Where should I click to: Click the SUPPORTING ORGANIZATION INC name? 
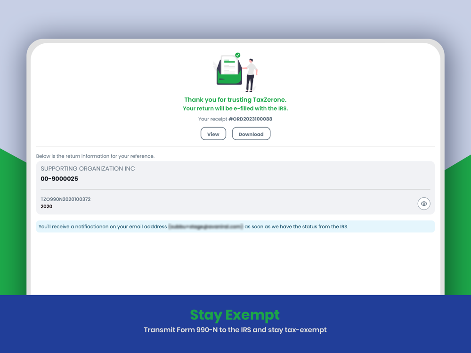point(88,168)
